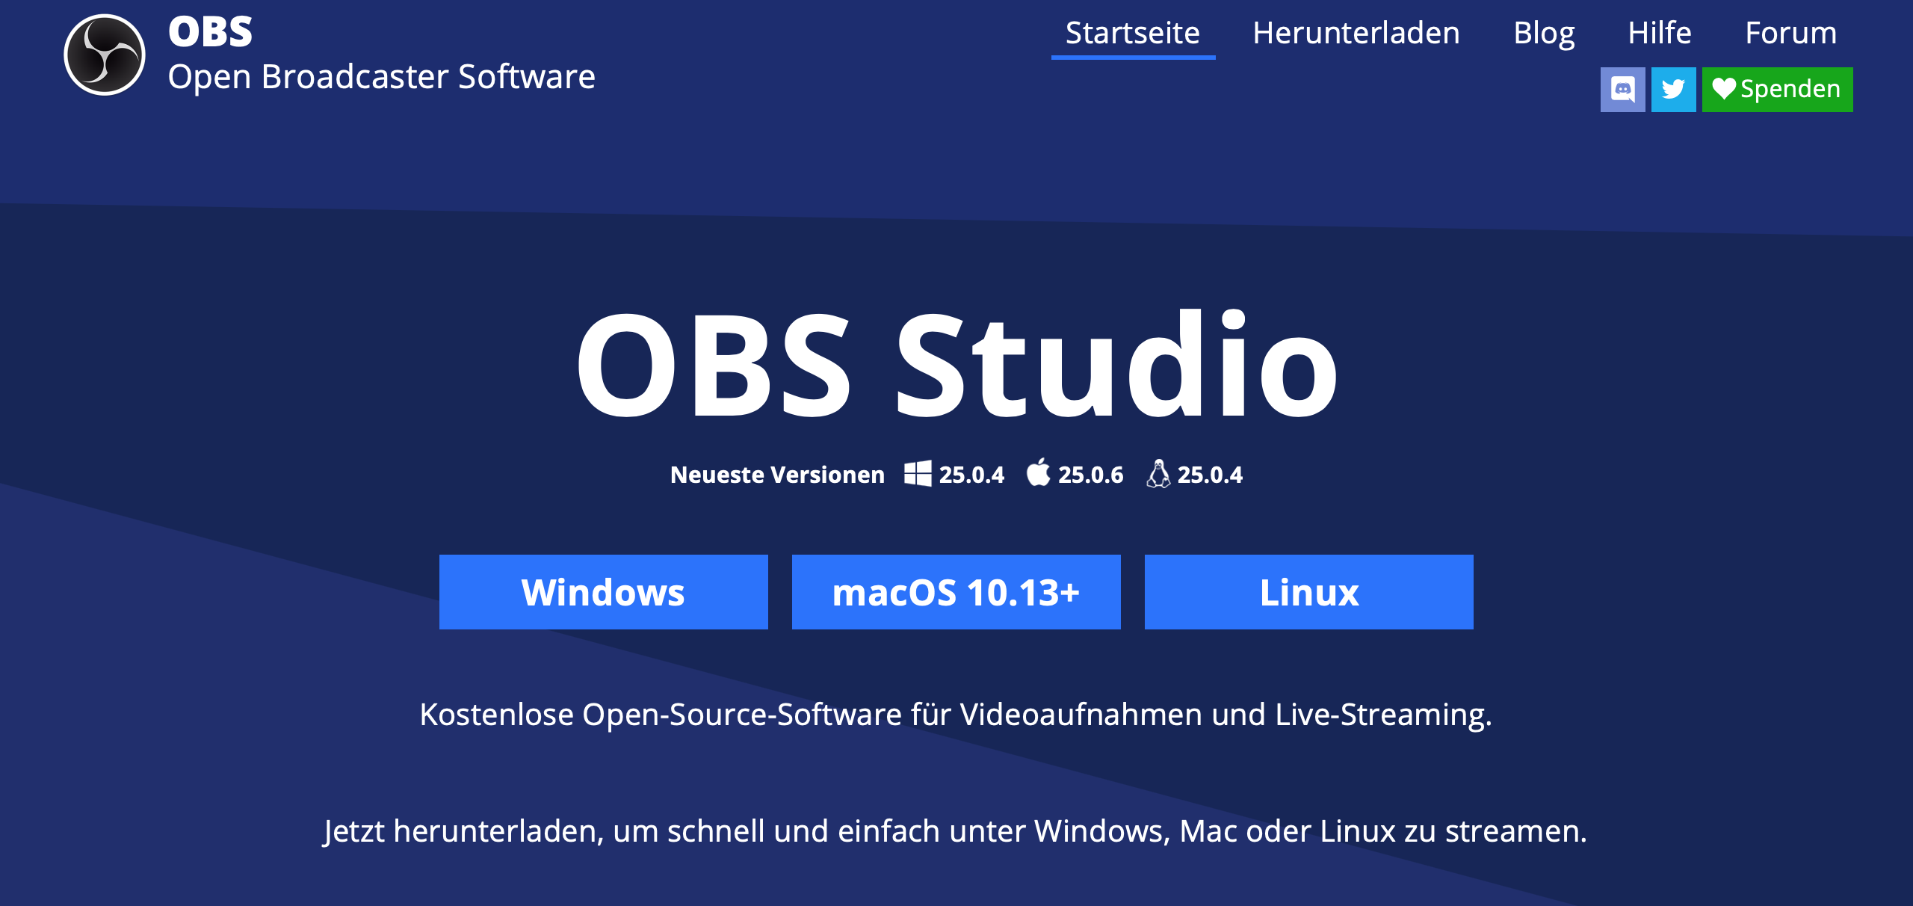Open the Discord chat icon
1913x906 pixels.
(1622, 90)
